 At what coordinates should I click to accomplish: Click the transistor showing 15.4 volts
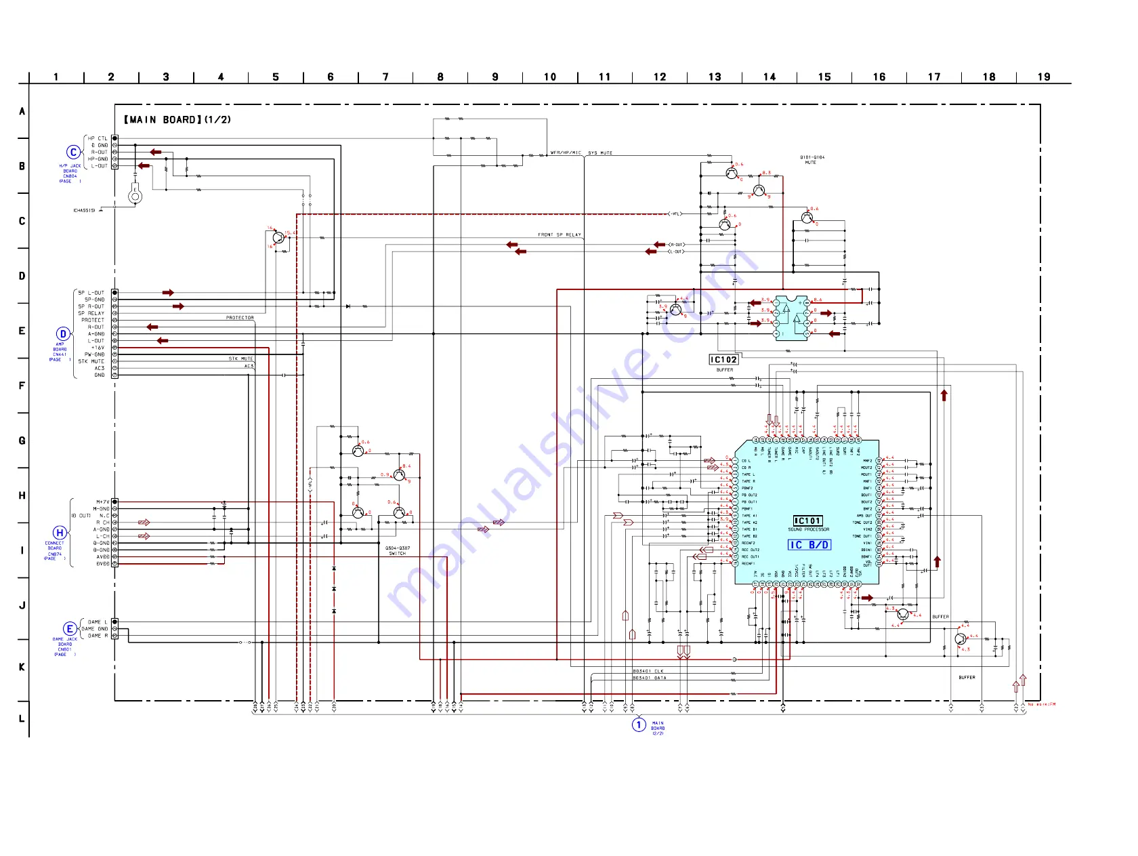point(278,238)
